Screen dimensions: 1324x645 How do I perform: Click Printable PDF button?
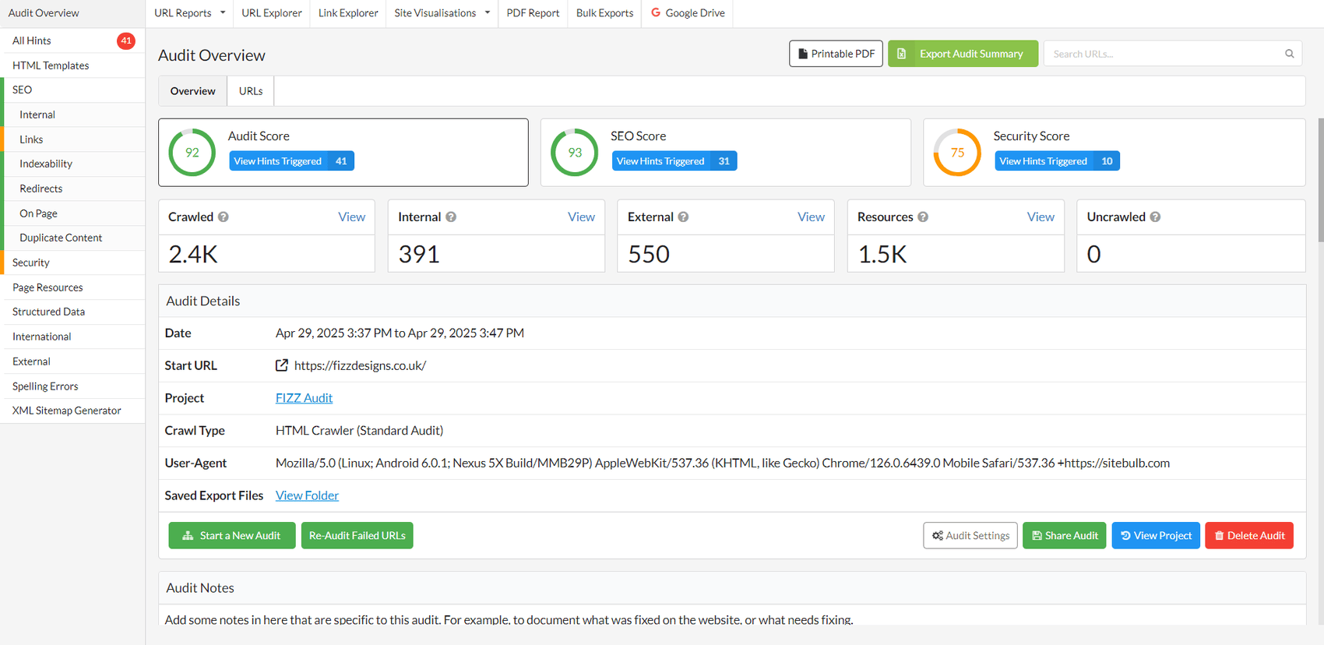tap(836, 54)
